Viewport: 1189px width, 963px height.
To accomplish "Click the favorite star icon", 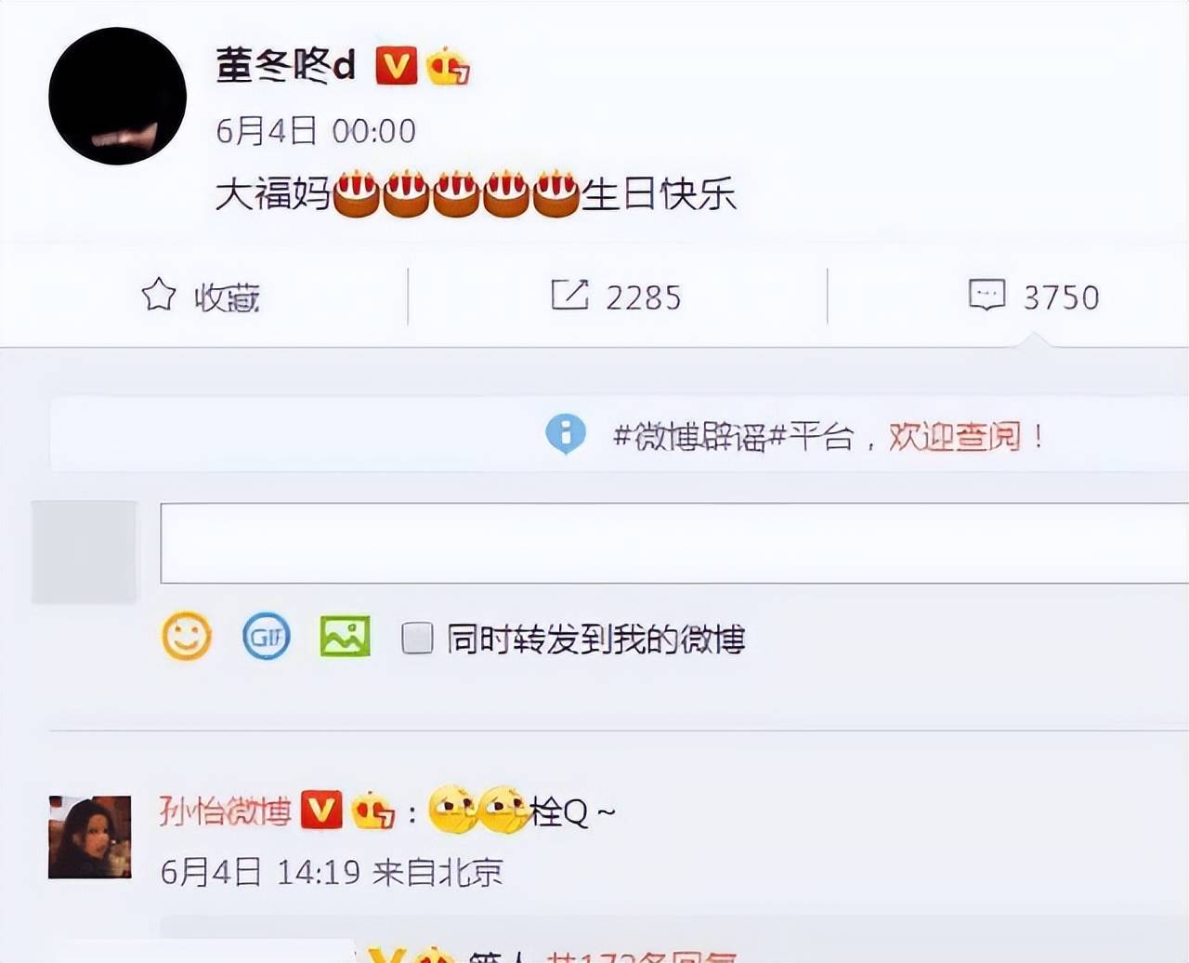I will (159, 296).
